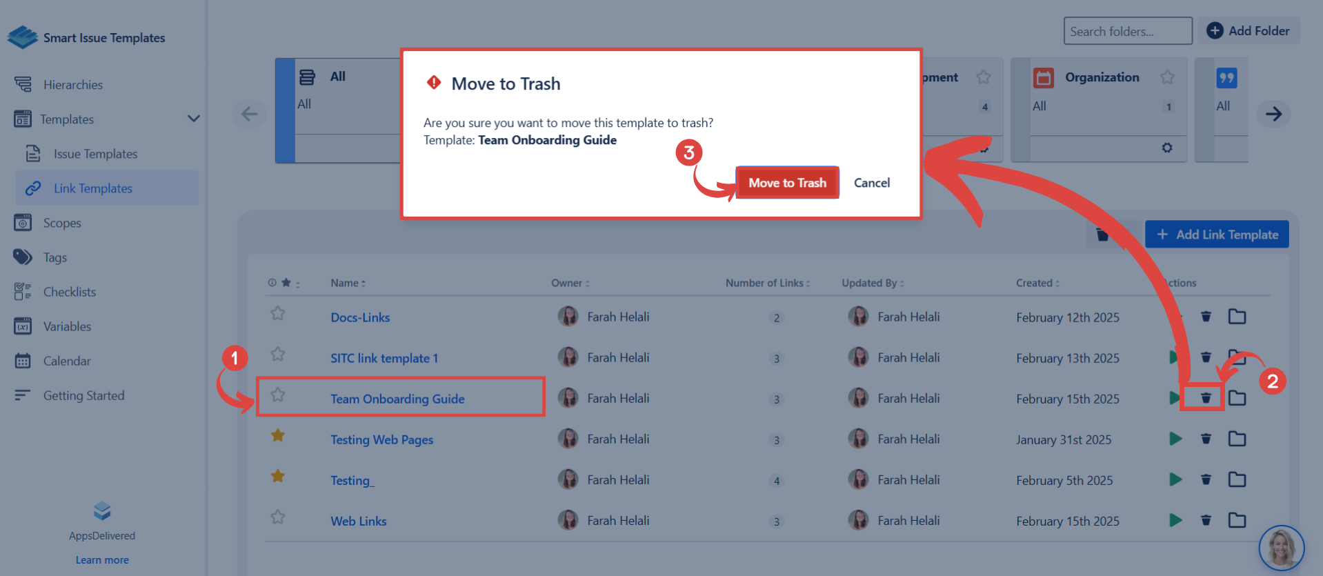Screen dimensions: 1323x576
Task: Confirm with the Move to Trash button
Action: click(787, 183)
